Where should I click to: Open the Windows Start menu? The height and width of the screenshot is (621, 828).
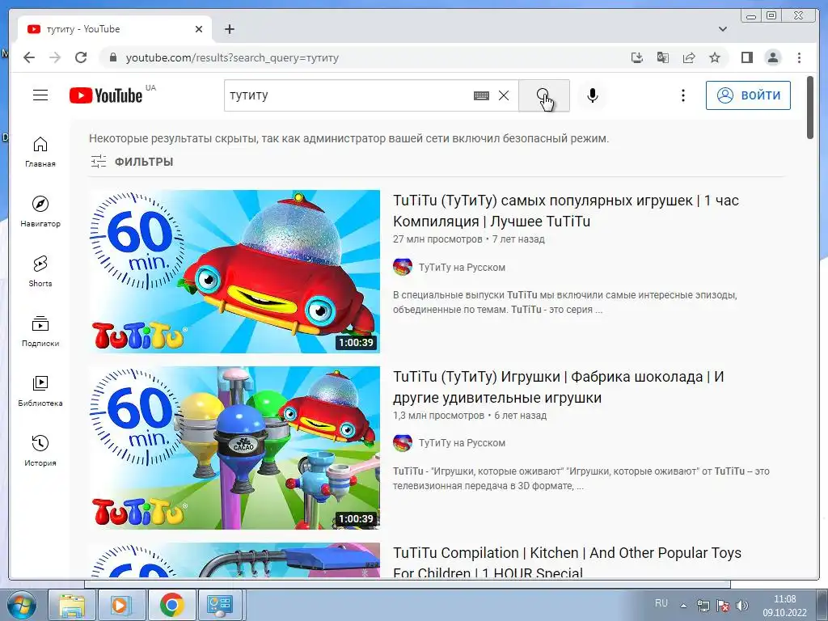coord(21,605)
